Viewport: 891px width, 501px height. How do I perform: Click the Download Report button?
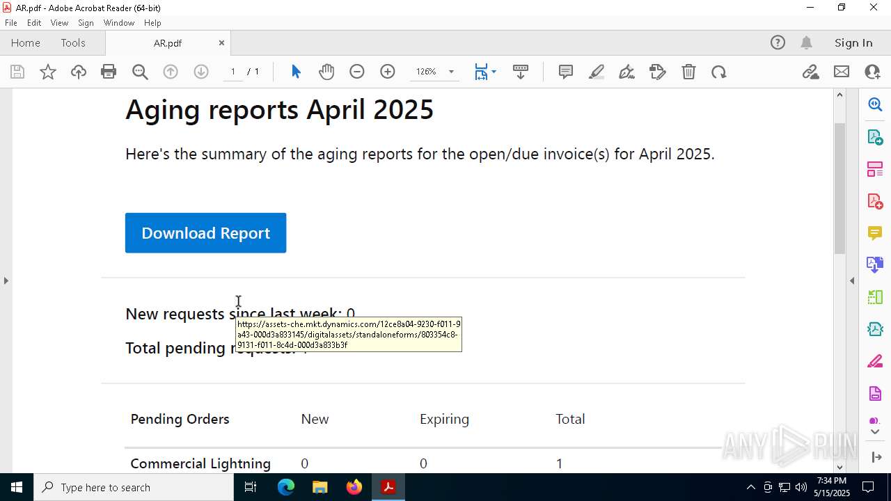[x=205, y=233]
